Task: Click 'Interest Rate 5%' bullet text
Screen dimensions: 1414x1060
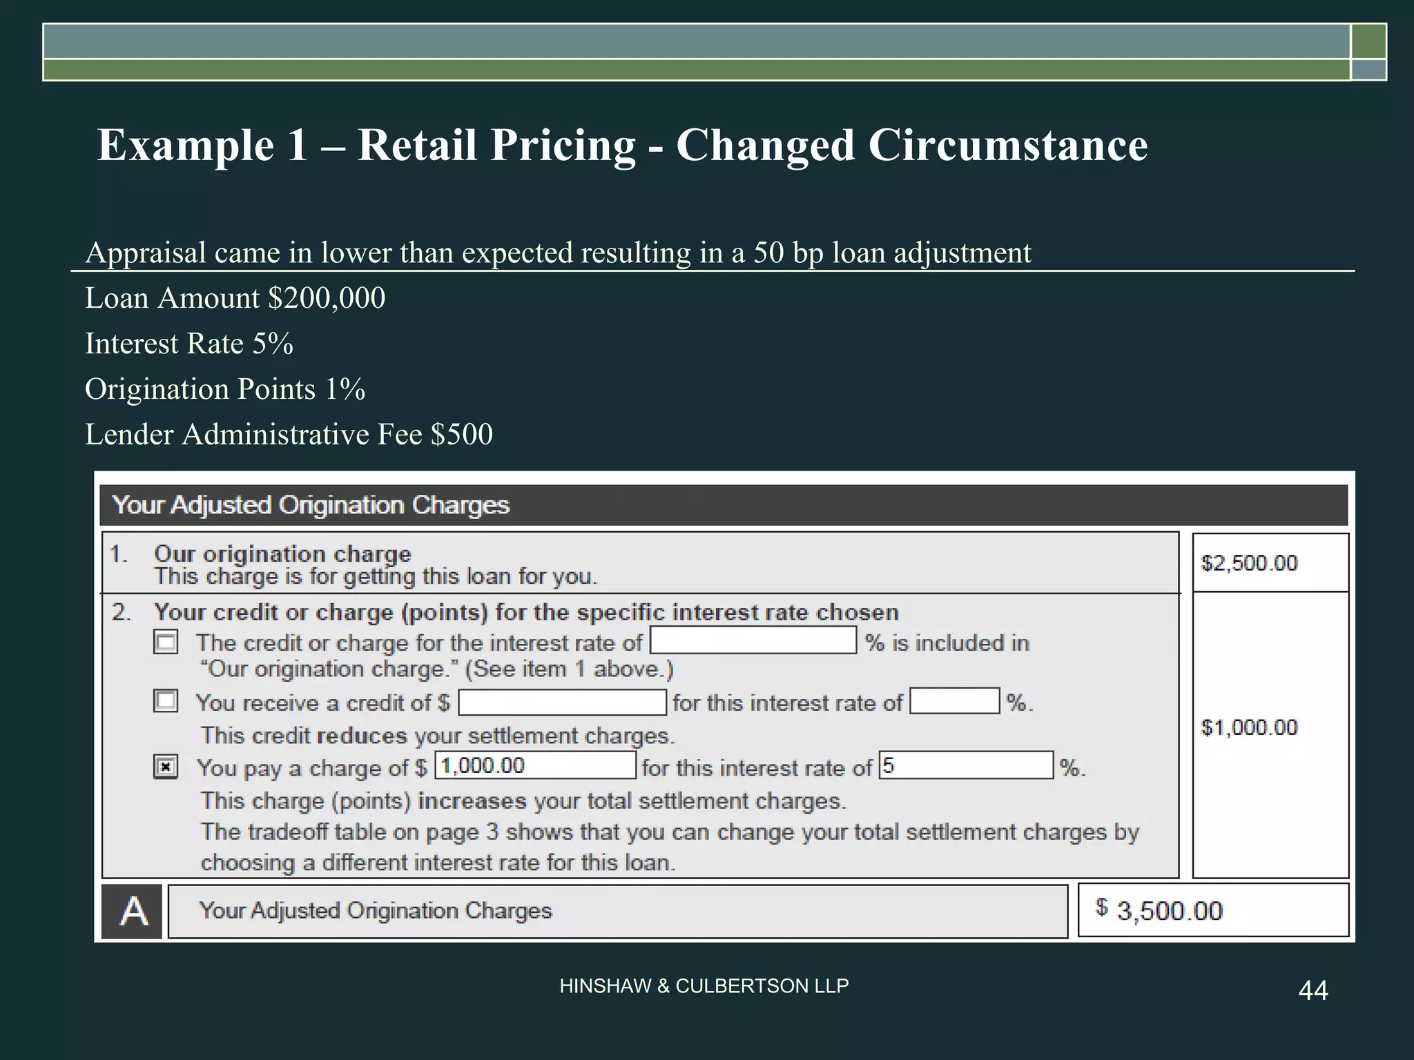Action: (189, 344)
